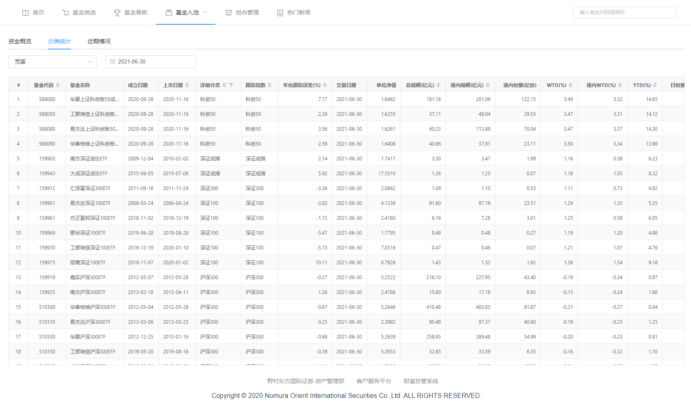This screenshot has height=407, width=691.
Task: Select the 方正富邦深证100ETF row name
Action: [x=93, y=218]
